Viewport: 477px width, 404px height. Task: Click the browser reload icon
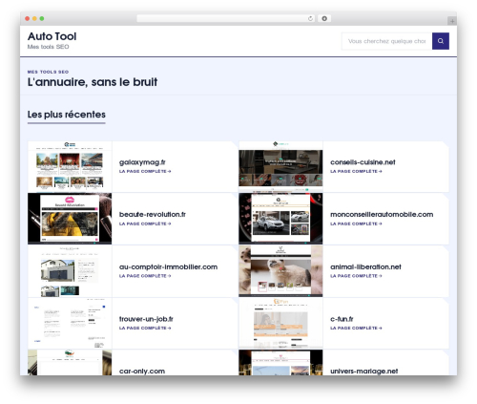point(310,19)
